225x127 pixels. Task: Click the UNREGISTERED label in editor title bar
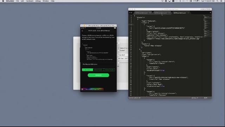(206, 9)
